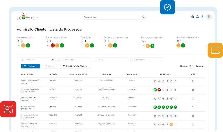The width and height of the screenshot is (223, 132).
Task: Click the Exportar dados filtrados button
Action: [75, 66]
